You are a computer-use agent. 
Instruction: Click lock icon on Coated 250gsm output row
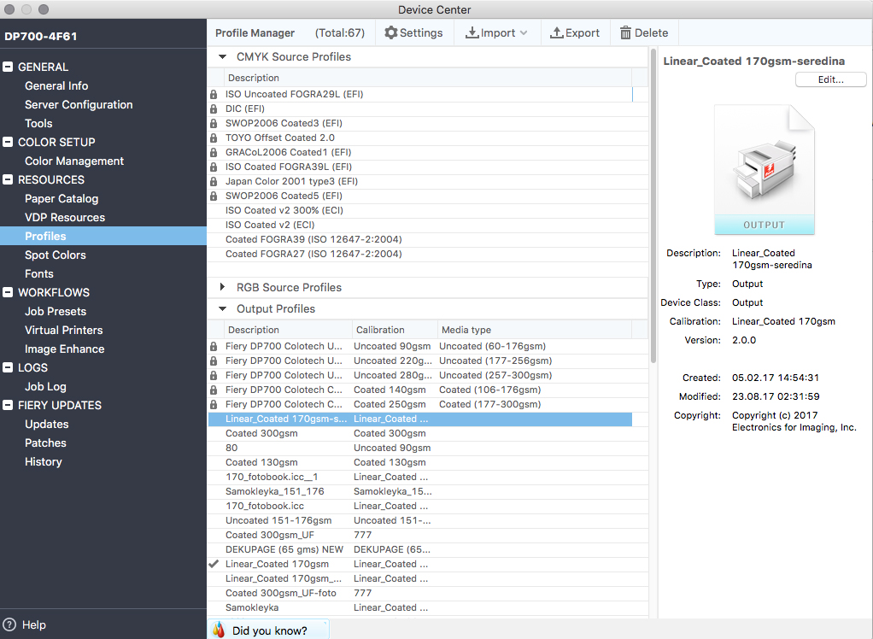tap(214, 404)
